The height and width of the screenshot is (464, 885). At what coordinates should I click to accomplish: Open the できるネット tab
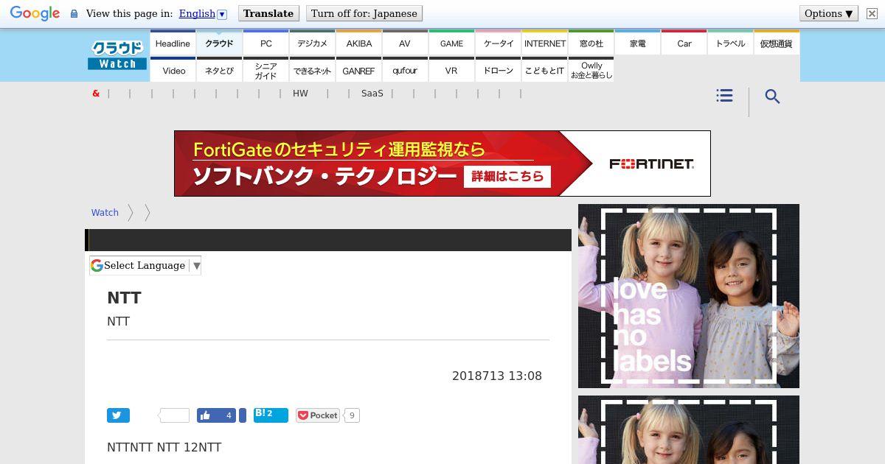coord(313,71)
